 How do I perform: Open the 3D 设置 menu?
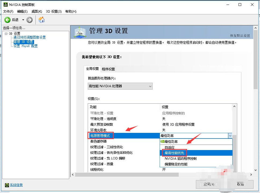tap(54, 11)
